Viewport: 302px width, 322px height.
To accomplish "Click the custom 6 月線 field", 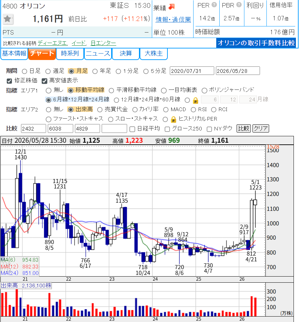I will click(x=209, y=100).
